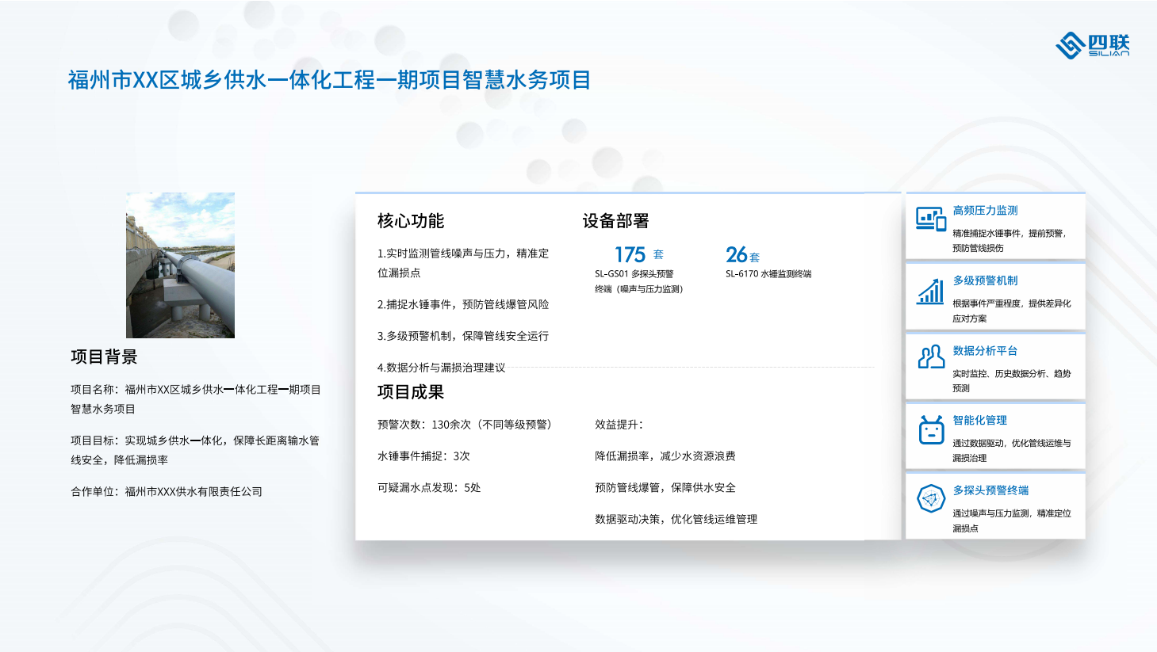Click description 实时监控、历史数据分析、趋势预测

(1012, 381)
